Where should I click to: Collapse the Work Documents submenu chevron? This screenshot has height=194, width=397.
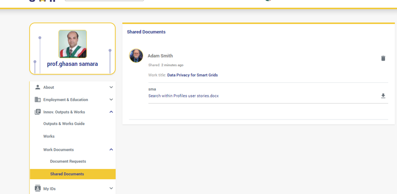[111, 149]
